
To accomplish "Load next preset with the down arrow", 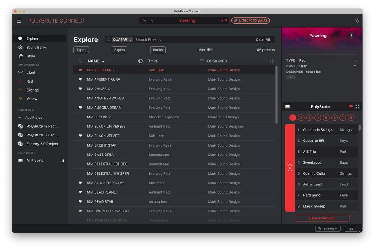I will [226, 21].
